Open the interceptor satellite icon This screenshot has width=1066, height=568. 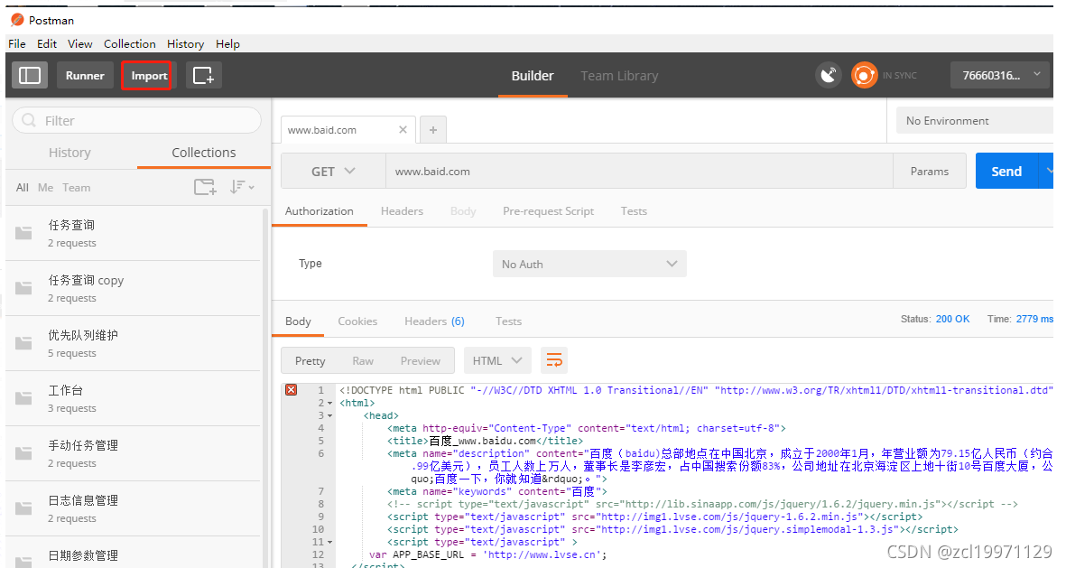828,75
